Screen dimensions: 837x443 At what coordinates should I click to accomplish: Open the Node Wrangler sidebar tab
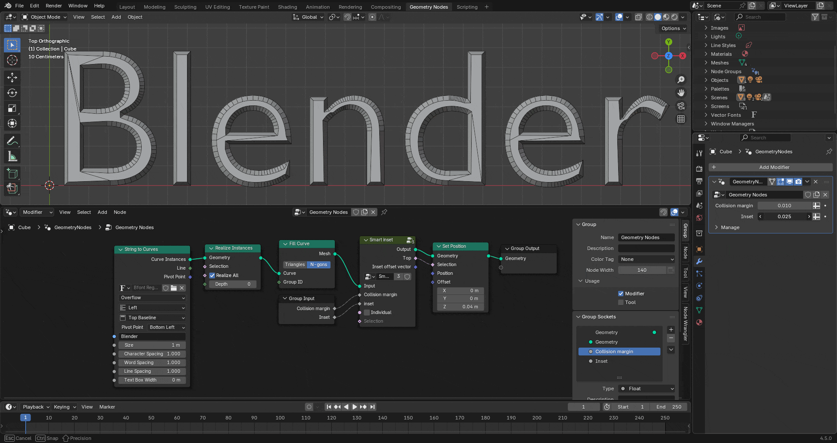685,324
